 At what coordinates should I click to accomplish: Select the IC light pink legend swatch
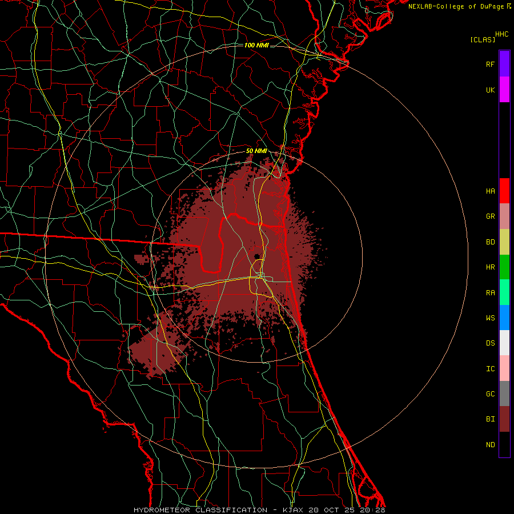tap(504, 368)
